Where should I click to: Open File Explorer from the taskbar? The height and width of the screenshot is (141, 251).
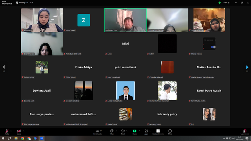16,138
